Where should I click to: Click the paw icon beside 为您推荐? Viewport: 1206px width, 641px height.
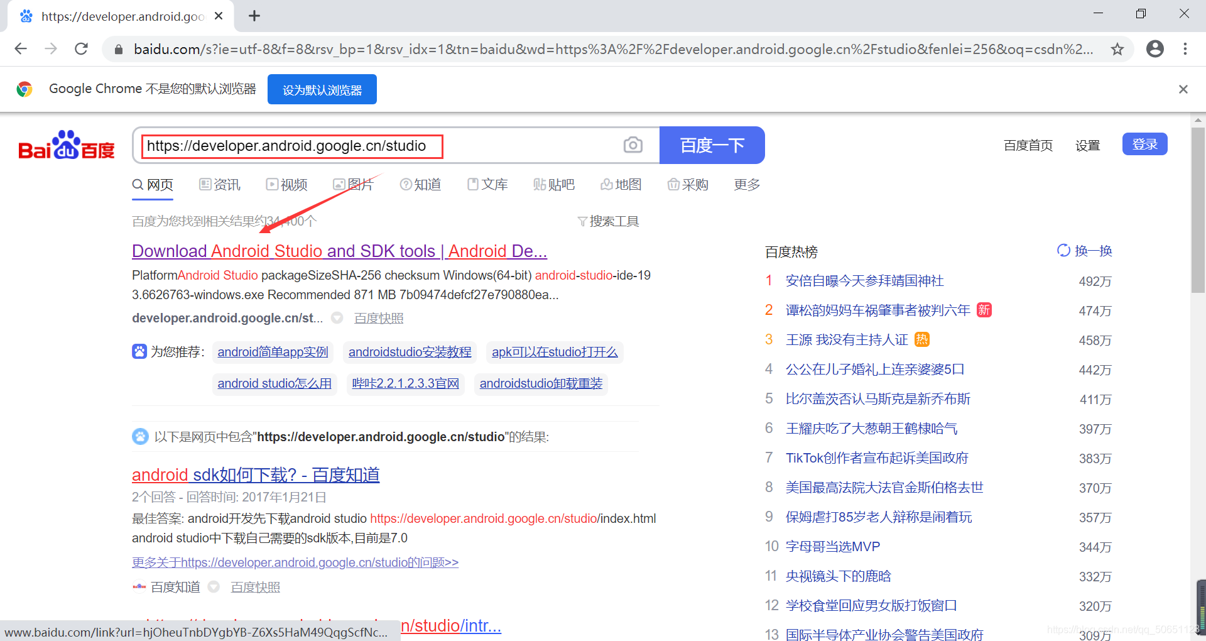[x=139, y=351]
